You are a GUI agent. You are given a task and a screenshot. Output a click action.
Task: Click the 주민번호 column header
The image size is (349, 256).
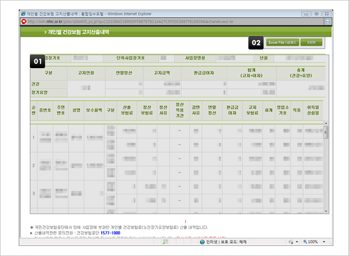[x=61, y=110]
